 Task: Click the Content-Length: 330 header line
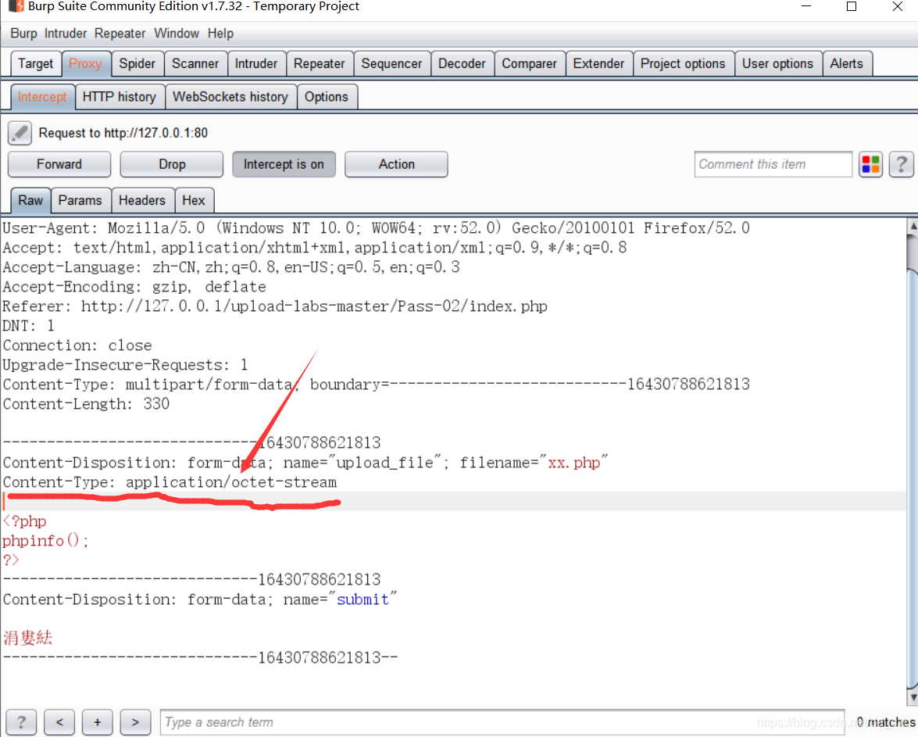click(x=86, y=404)
